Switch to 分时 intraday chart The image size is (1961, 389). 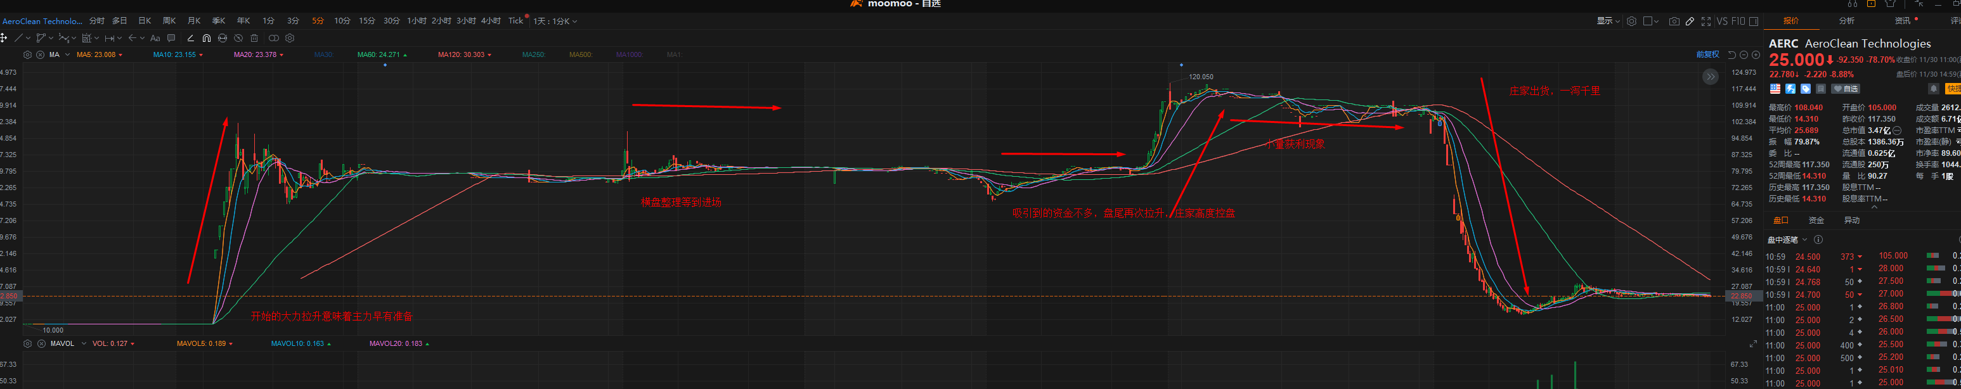(96, 22)
